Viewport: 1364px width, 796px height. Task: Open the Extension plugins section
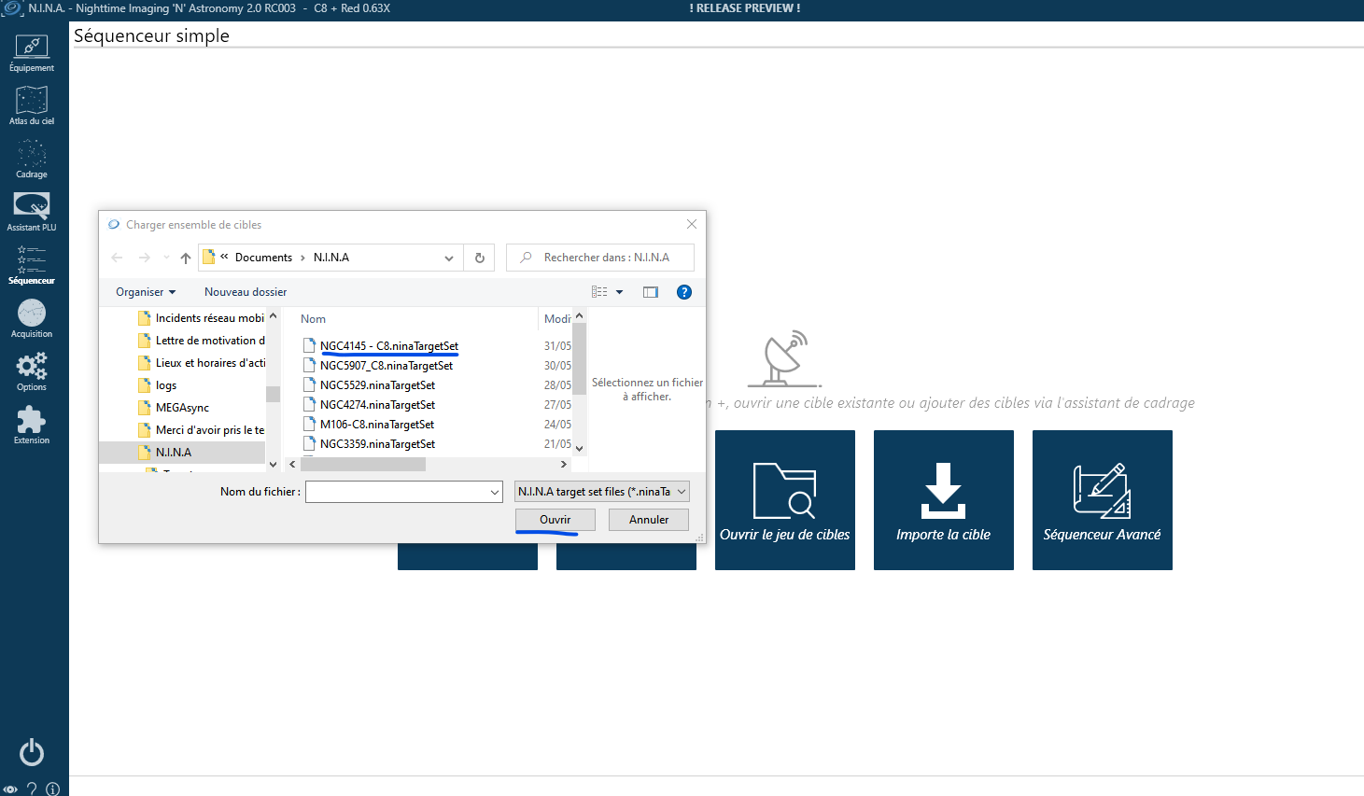32,425
